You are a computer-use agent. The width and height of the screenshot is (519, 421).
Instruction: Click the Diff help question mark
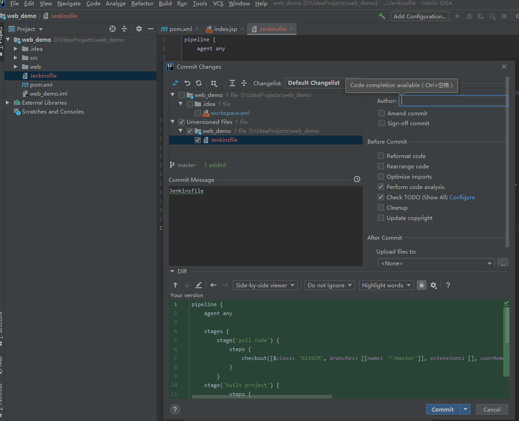[x=448, y=285]
